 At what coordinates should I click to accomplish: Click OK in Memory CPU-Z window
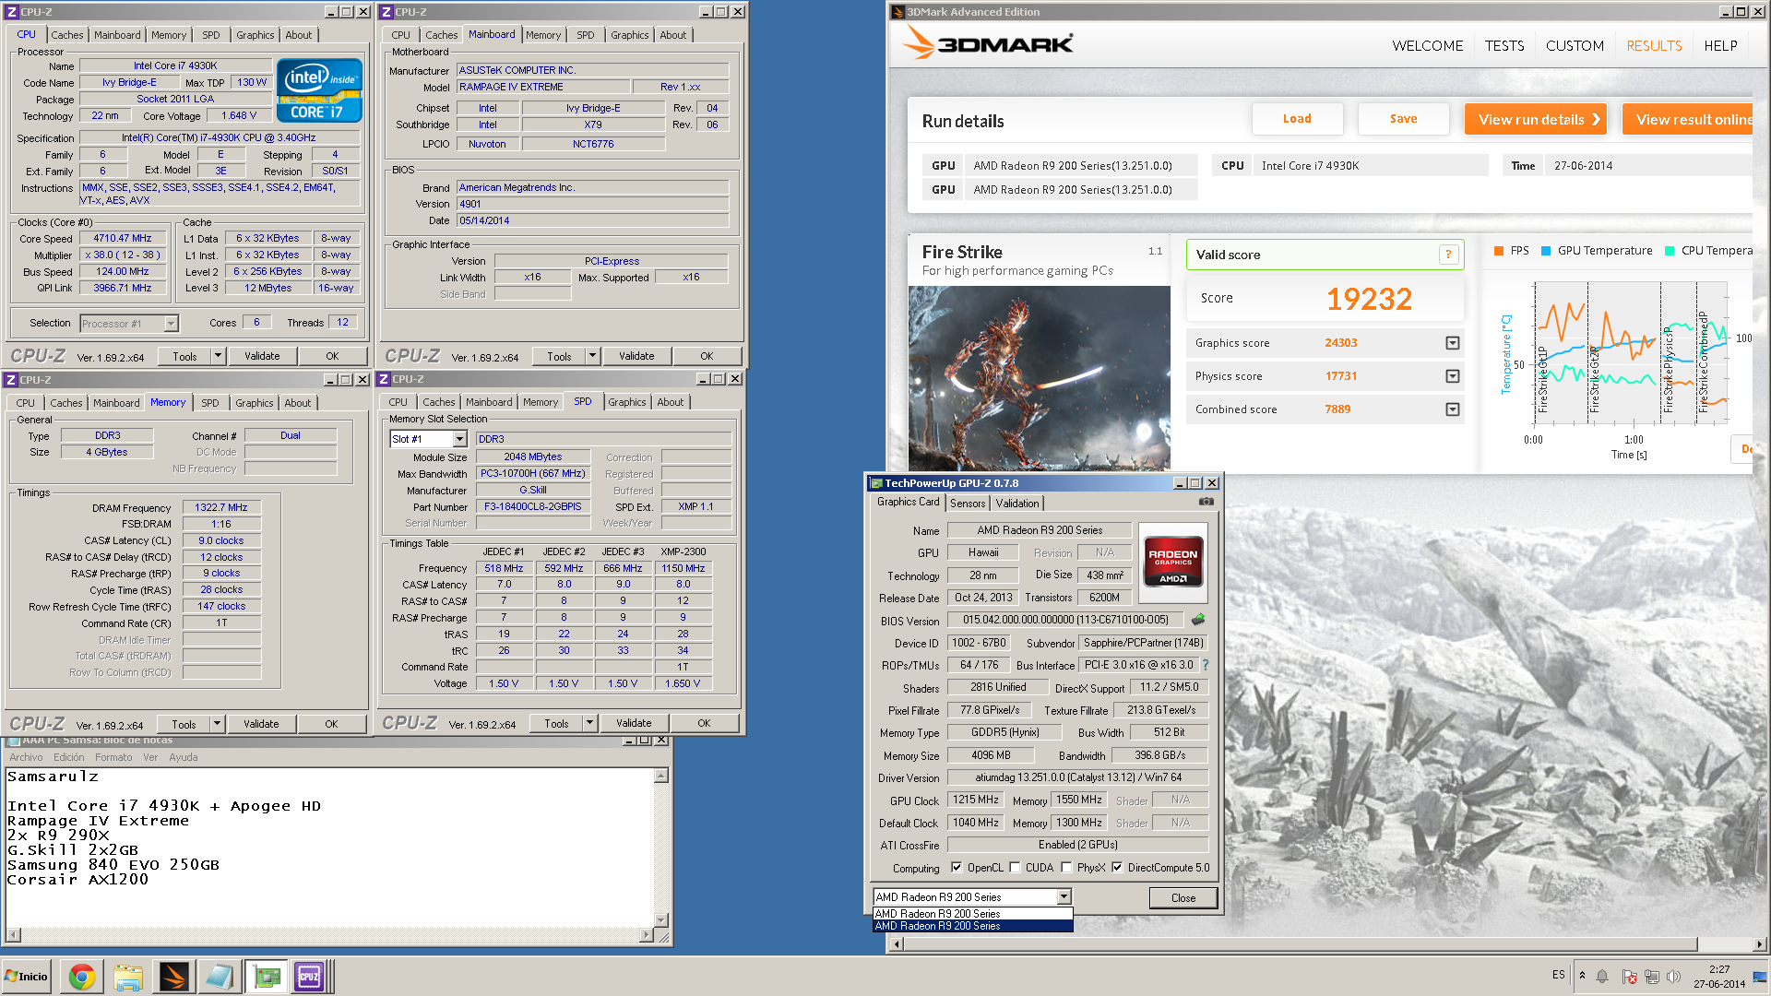[331, 724]
